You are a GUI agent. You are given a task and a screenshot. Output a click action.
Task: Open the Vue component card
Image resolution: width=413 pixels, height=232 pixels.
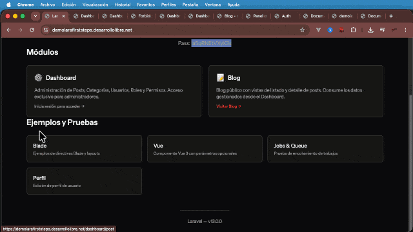[x=205, y=149]
